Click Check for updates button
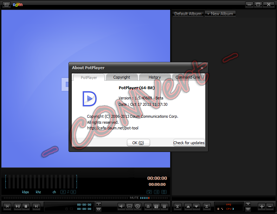This screenshot has width=277, height=214. [189, 142]
